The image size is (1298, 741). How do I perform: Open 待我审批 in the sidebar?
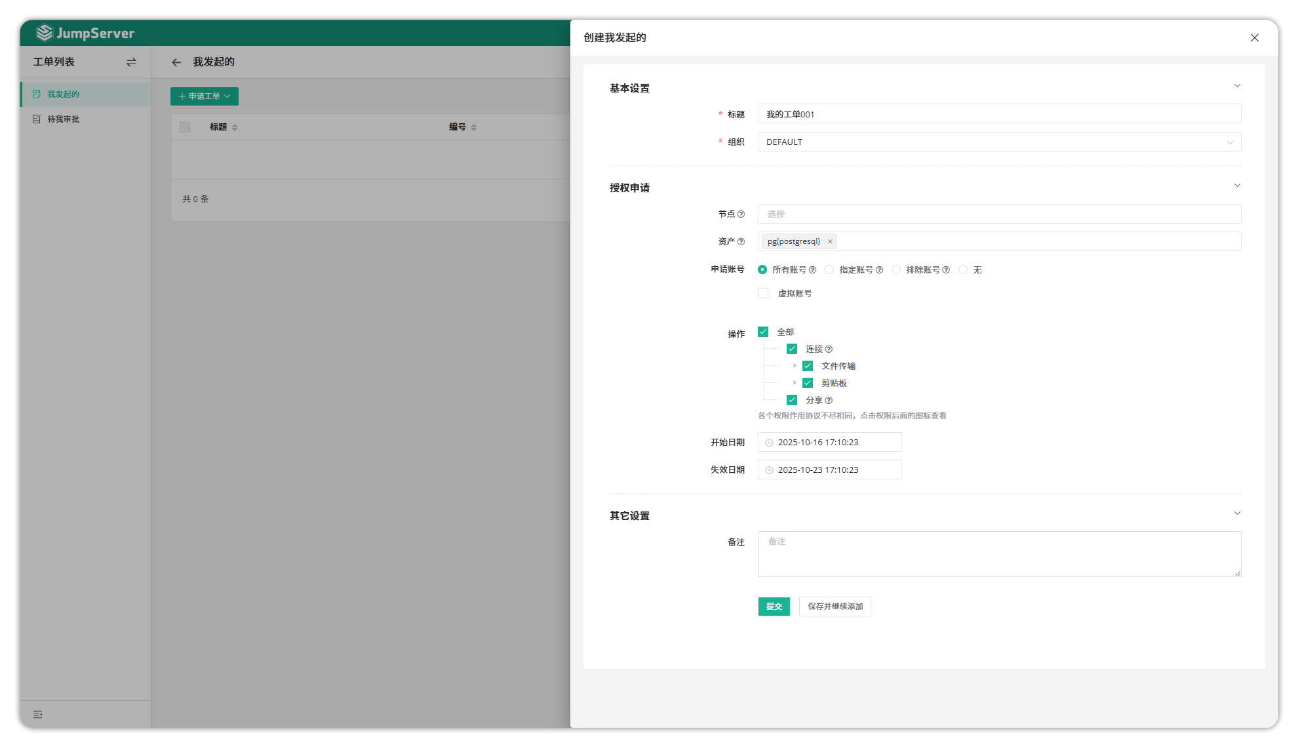[x=63, y=119]
